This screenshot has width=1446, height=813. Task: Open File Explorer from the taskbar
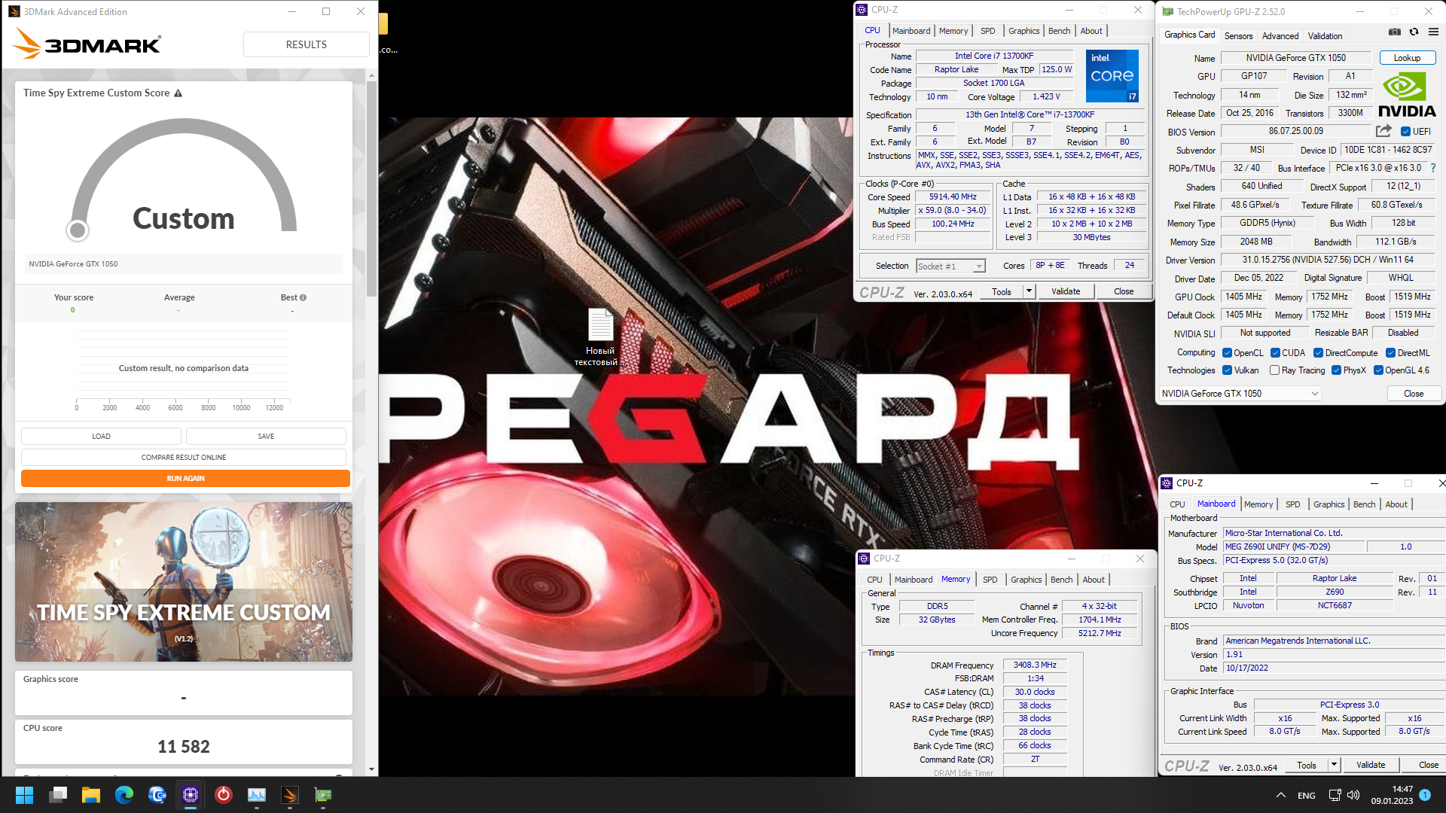91,795
